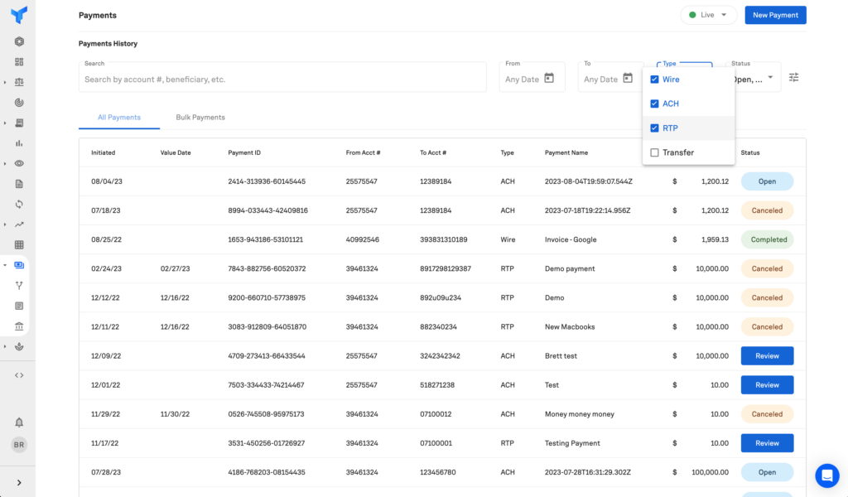Click Canceled status on Demo payment row
Image resolution: width=848 pixels, height=497 pixels.
pos(767,268)
